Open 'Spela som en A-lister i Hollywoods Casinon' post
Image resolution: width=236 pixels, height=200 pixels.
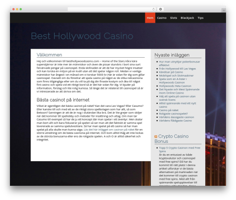pyautogui.click(x=173, y=81)
